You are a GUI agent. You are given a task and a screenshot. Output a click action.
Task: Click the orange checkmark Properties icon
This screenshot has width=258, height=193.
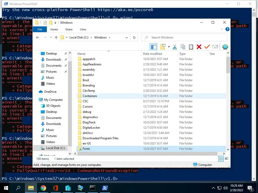pyautogui.click(x=207, y=47)
